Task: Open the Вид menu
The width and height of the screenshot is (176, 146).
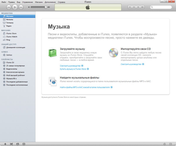Action: pos(18,2)
